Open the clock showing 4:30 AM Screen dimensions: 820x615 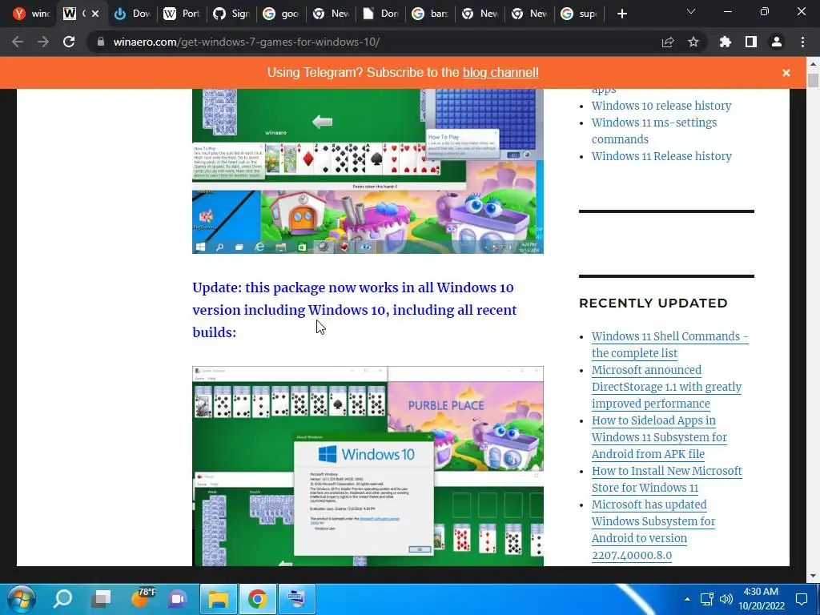(x=762, y=599)
